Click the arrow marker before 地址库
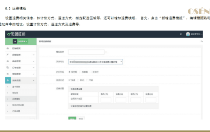 7,93
